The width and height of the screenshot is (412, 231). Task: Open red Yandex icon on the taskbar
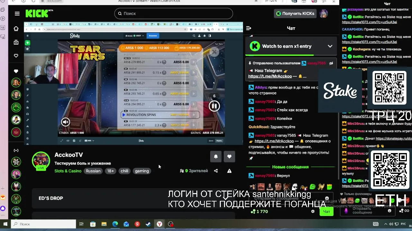click(x=137, y=224)
